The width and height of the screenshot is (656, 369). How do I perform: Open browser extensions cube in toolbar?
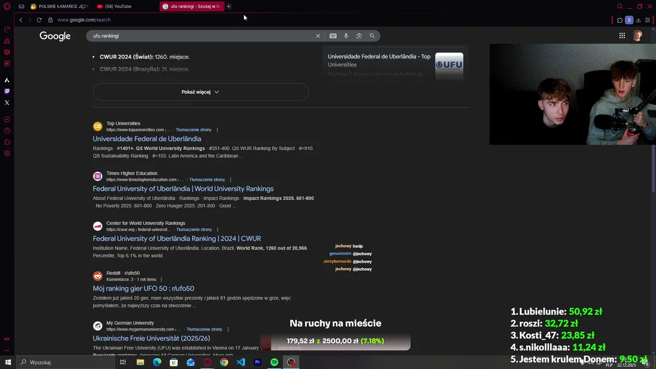(620, 20)
